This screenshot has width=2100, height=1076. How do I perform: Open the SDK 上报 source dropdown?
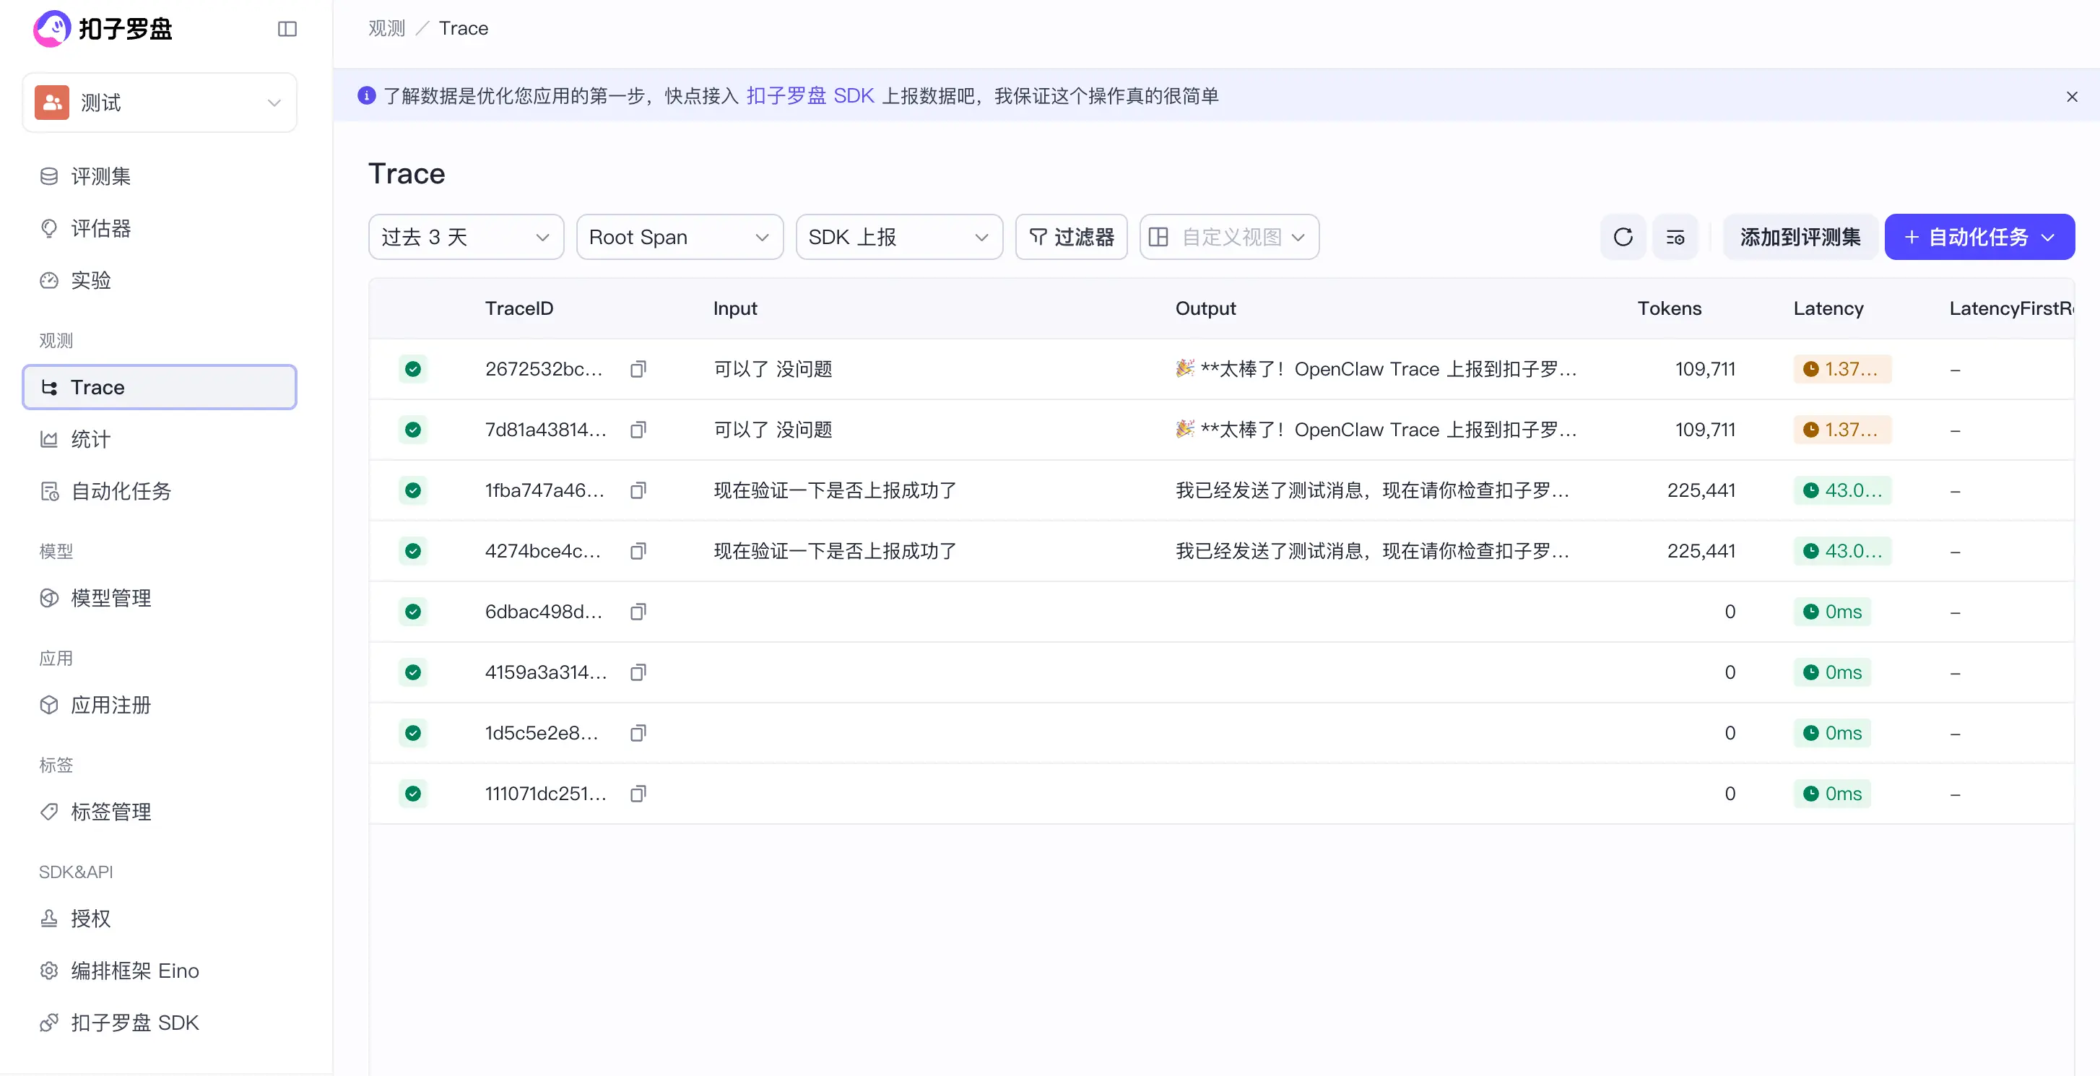point(899,237)
